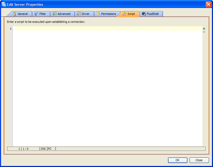
Task: Go to the Driver tab
Action: pyautogui.click(x=84, y=14)
